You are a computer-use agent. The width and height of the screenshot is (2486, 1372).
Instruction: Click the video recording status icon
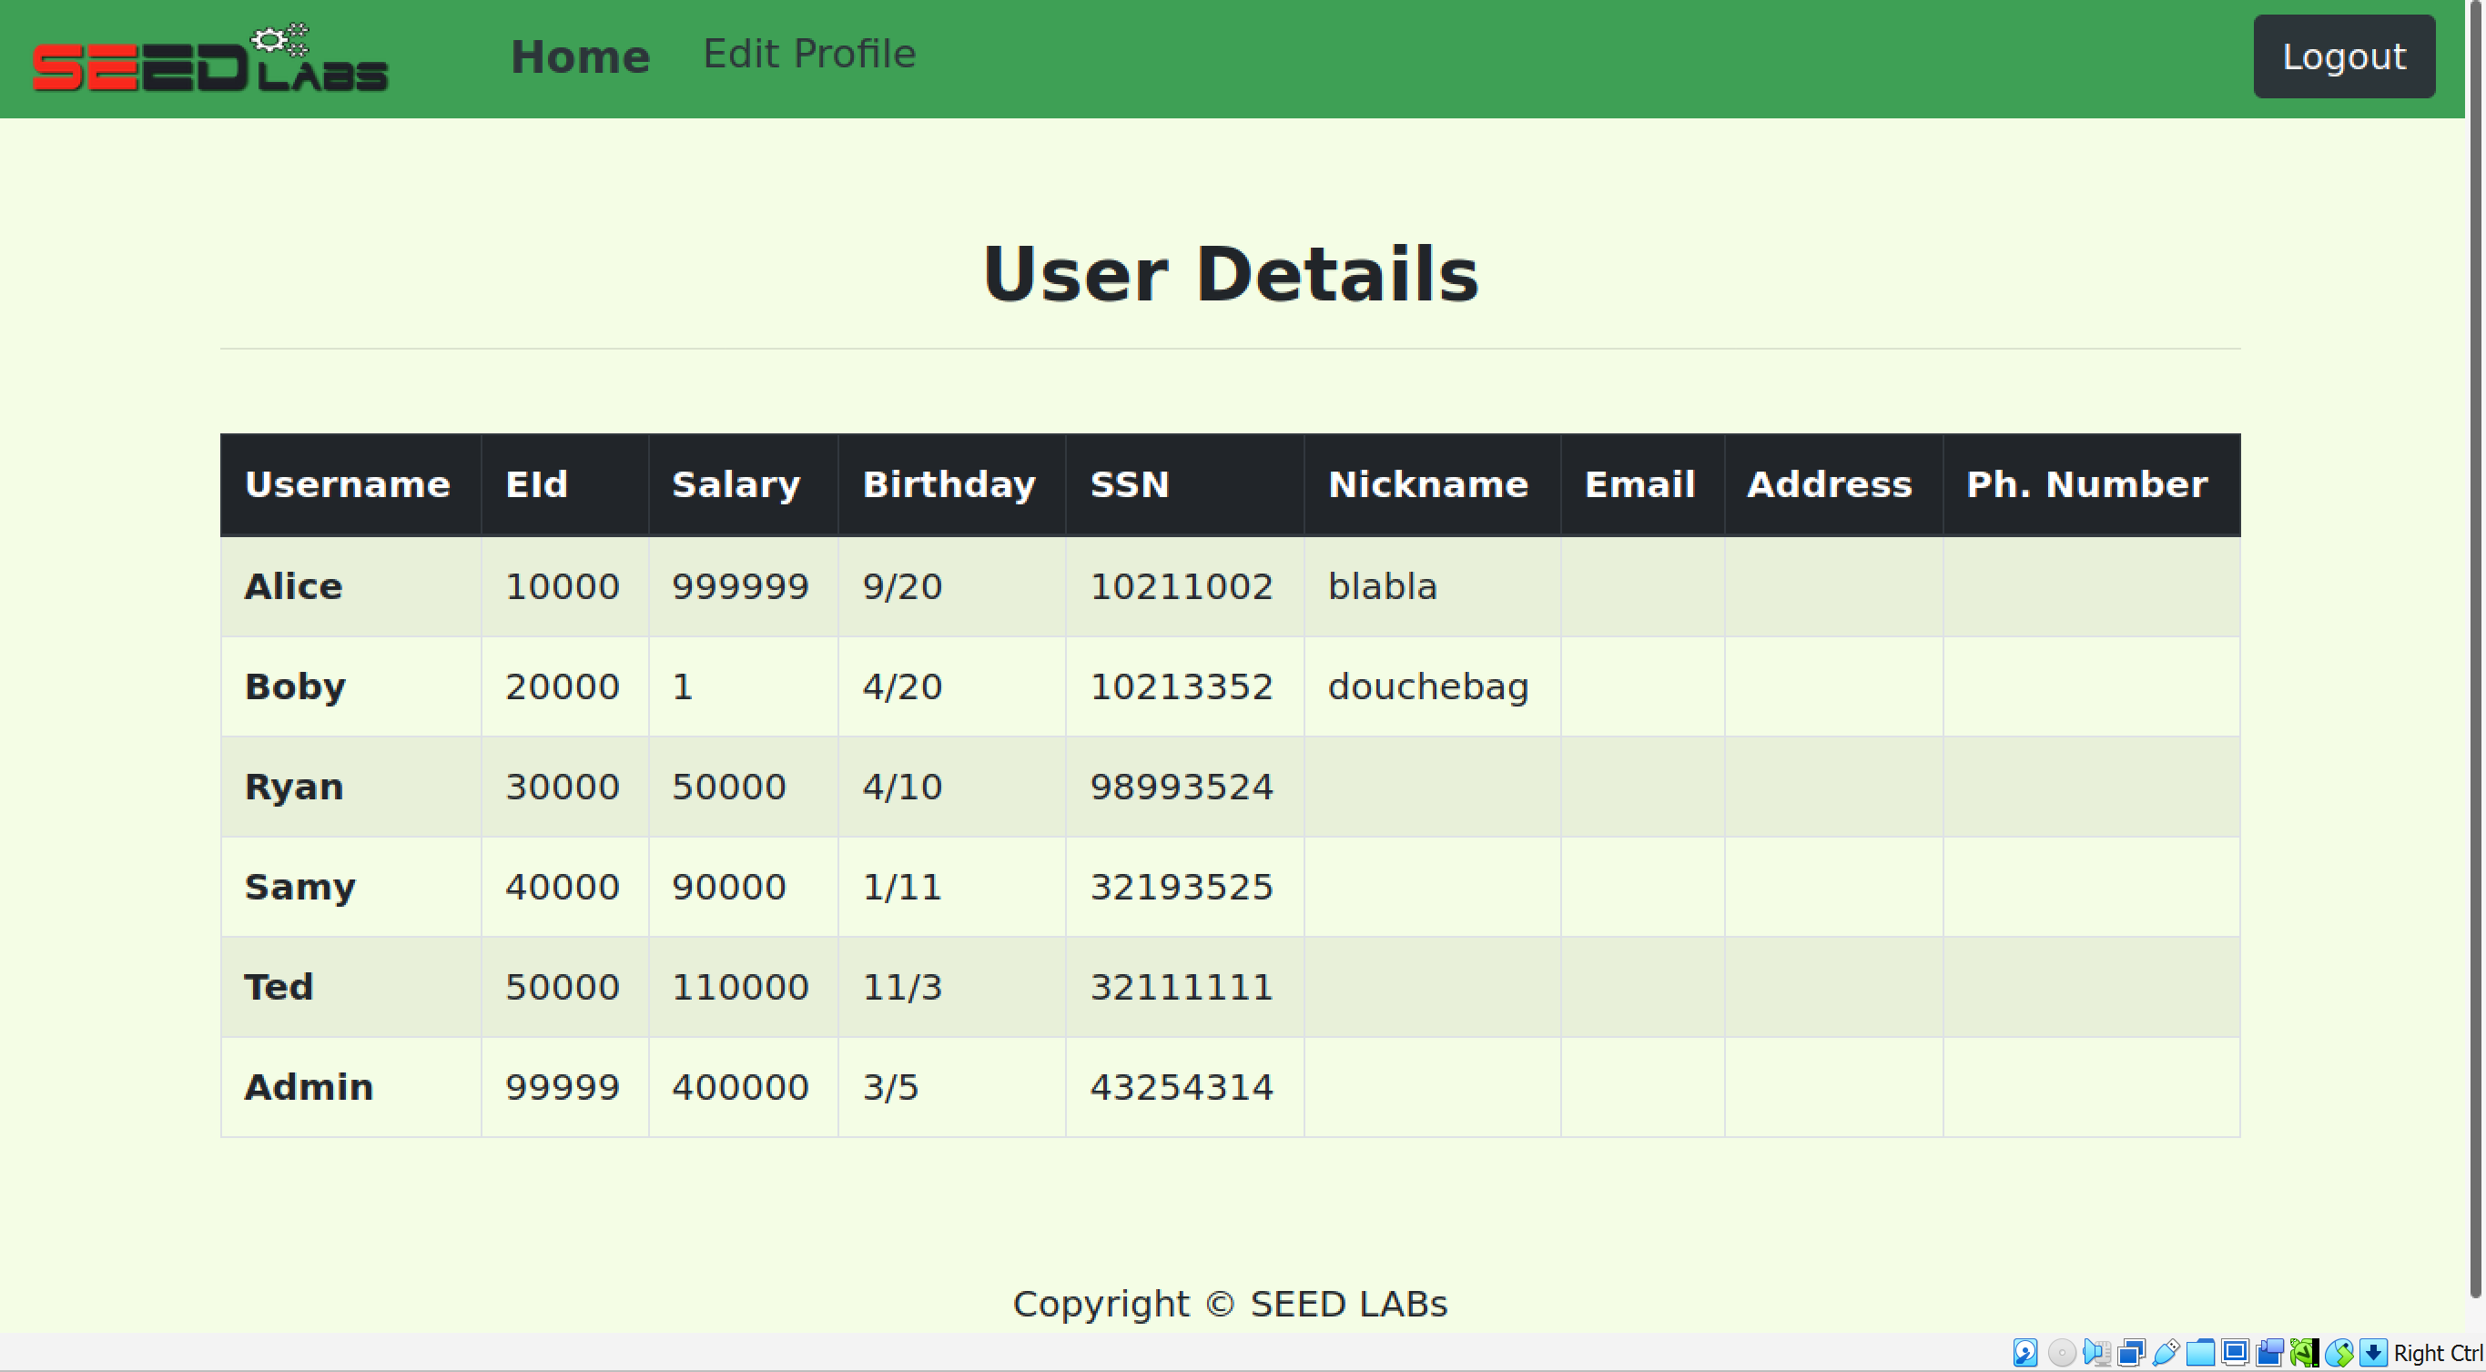coord(2270,1353)
